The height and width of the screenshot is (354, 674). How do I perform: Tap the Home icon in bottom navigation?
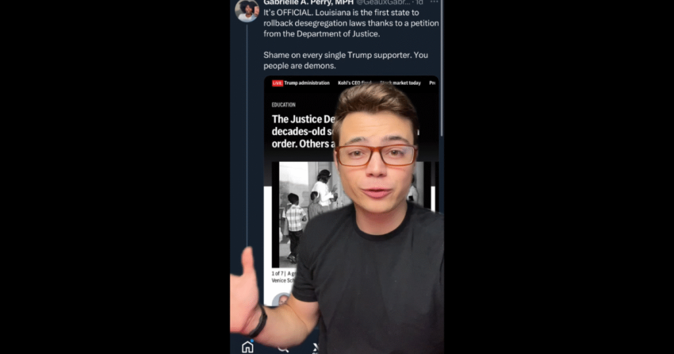[x=247, y=347]
